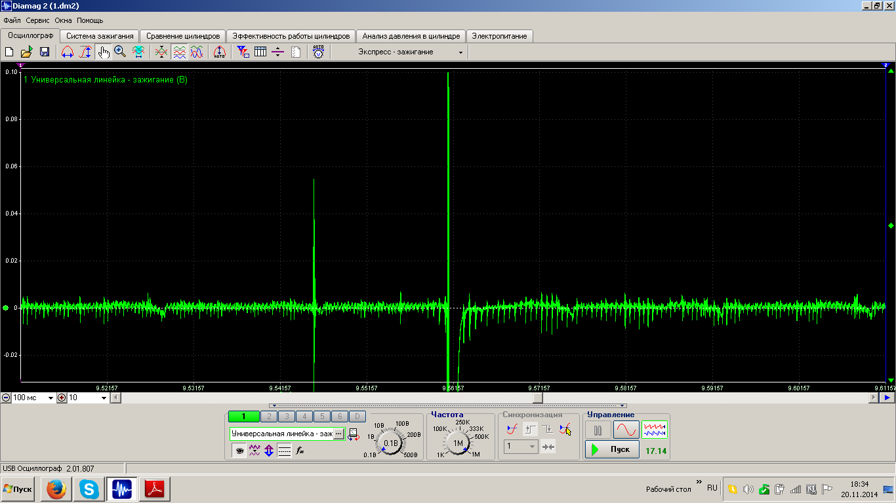Select the horizontal measurement cursor tool
This screenshot has height=503, width=896.
[x=67, y=52]
